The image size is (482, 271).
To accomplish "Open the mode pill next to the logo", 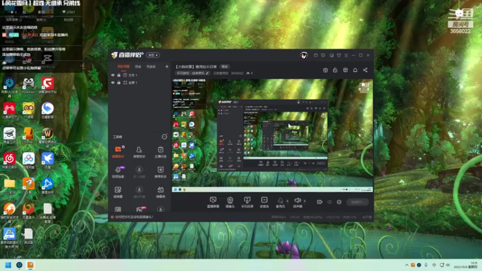I will (153, 55).
